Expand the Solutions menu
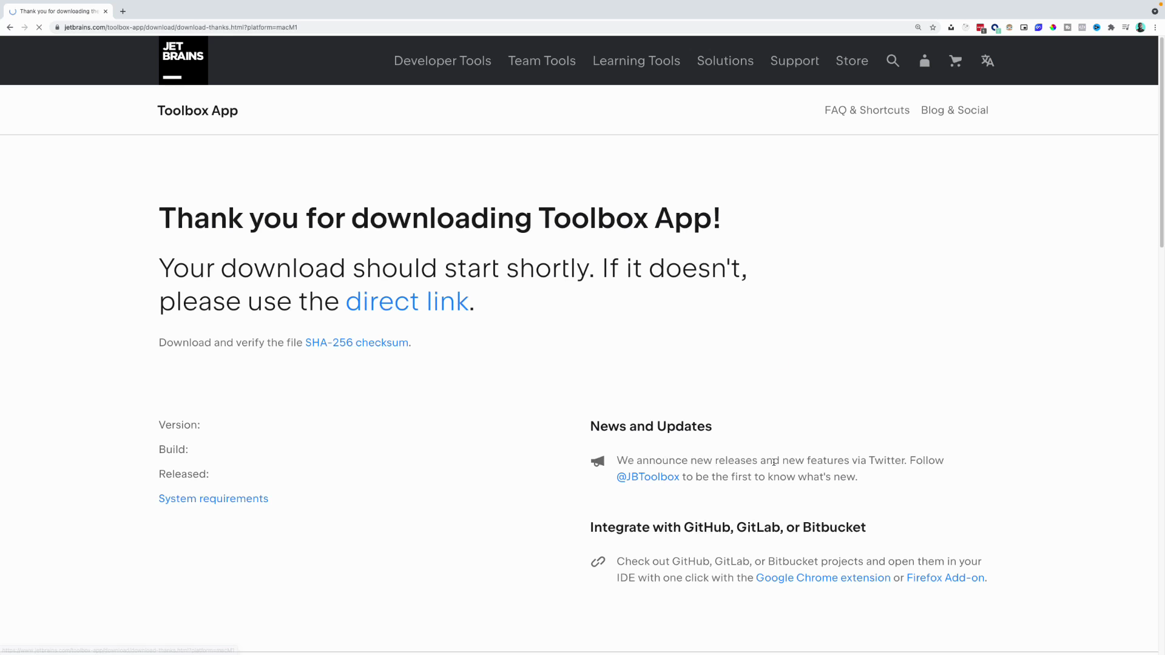The height and width of the screenshot is (655, 1165). 725,61
